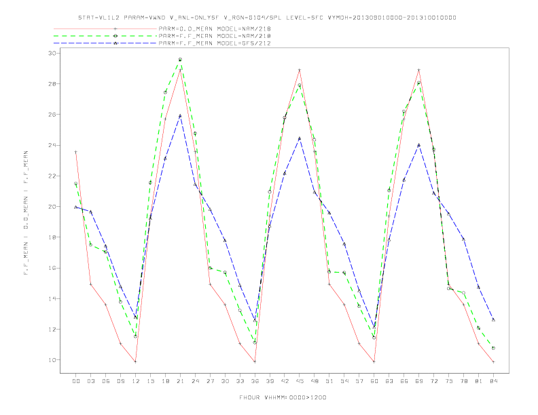This screenshot has height=415, width=538.
Task: Click blue triangle peak point at hour 45
Action: 300,139
